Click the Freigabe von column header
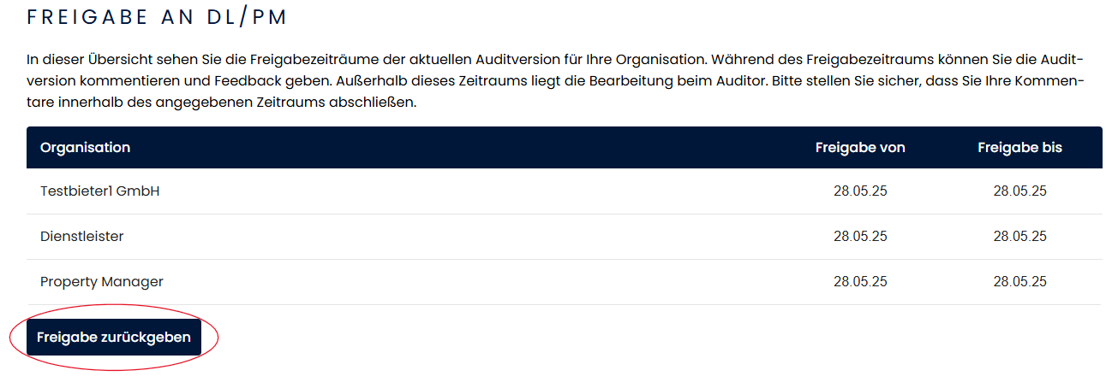1106x382 pixels. pos(860,148)
